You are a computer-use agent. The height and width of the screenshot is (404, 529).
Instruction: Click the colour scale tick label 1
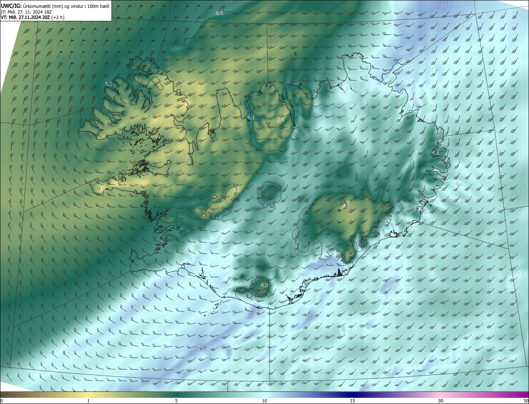pos(88,401)
